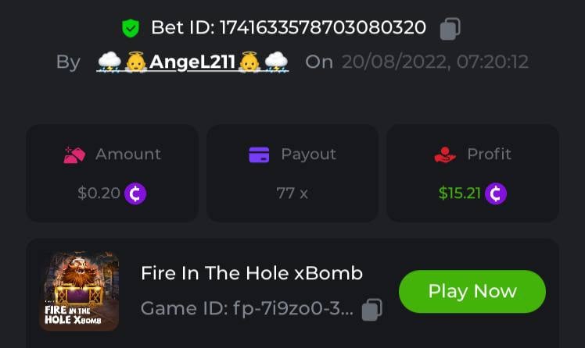Click the green verified shield icon
585x348 pixels.
click(x=131, y=28)
